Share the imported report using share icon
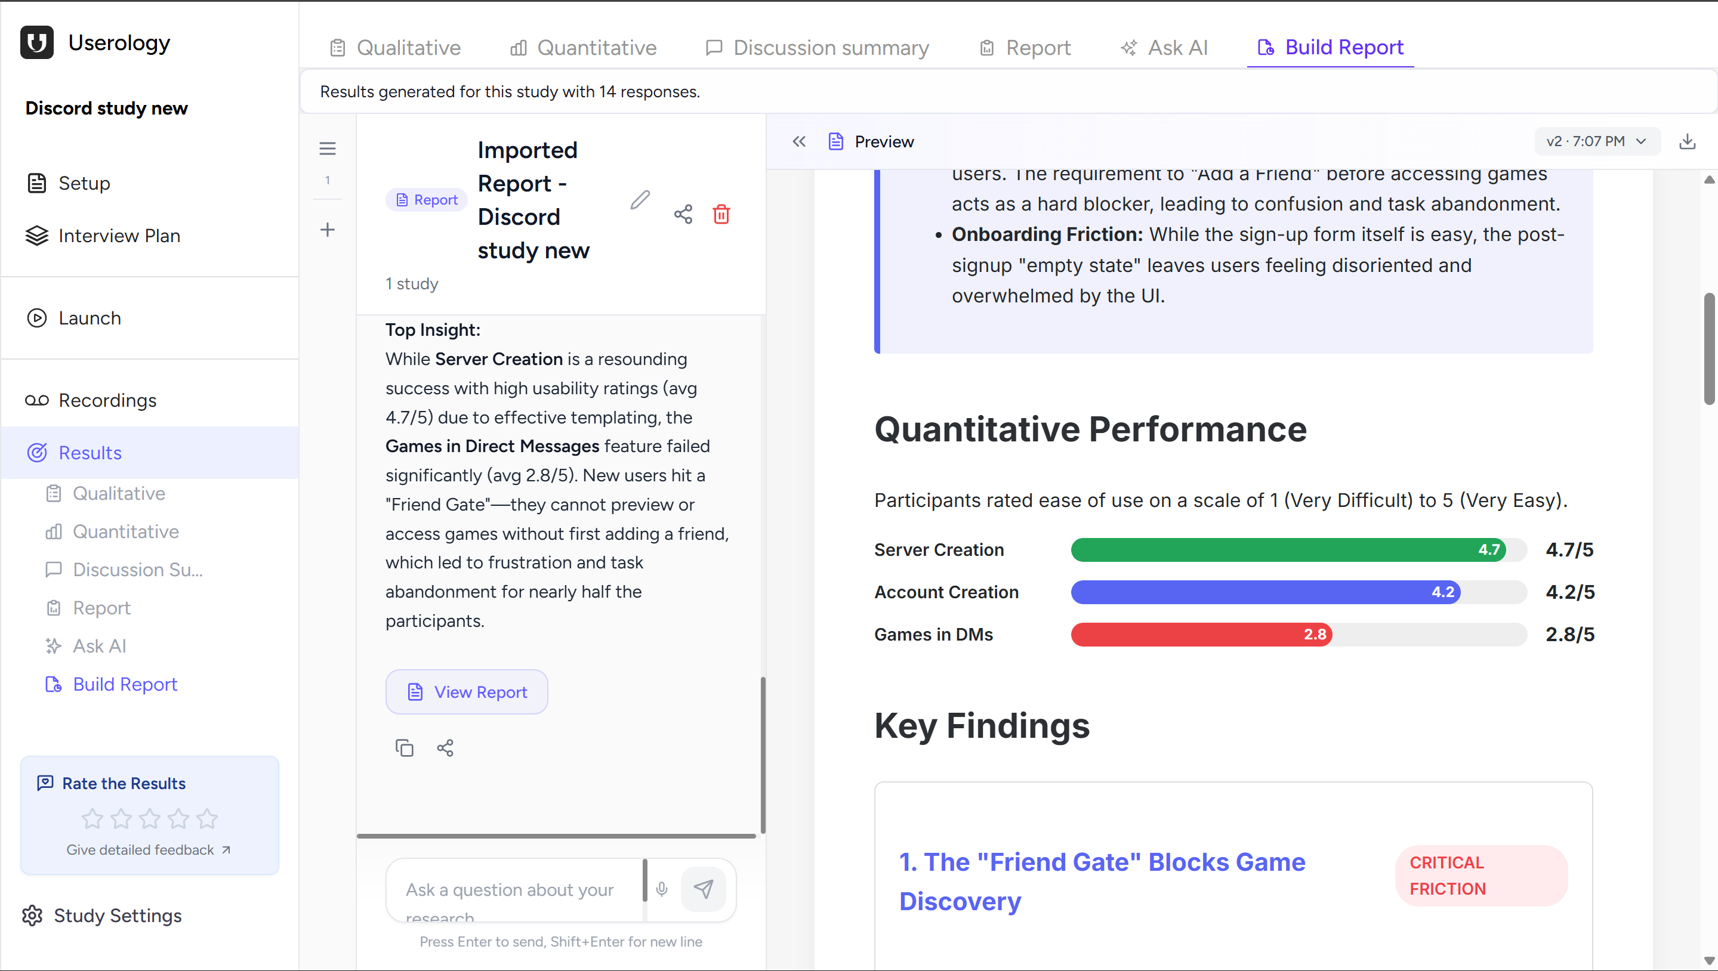 683,214
